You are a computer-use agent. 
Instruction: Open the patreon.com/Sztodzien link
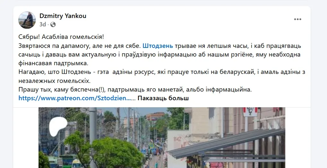pyautogui.click(x=75, y=98)
